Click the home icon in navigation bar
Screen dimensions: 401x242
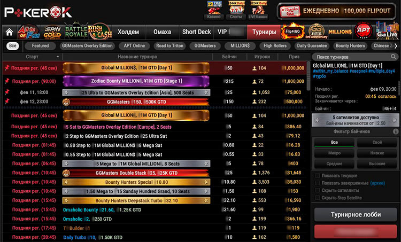point(8,32)
